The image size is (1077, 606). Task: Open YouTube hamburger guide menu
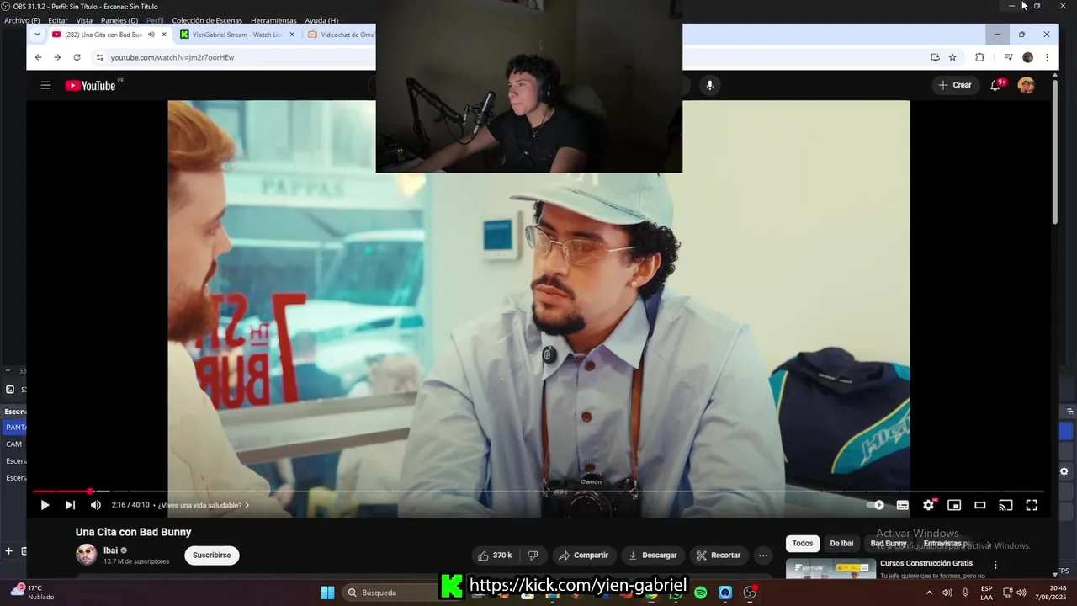coord(45,85)
